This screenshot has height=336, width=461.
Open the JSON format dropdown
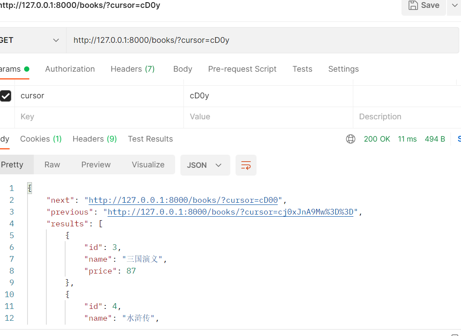pyautogui.click(x=205, y=165)
